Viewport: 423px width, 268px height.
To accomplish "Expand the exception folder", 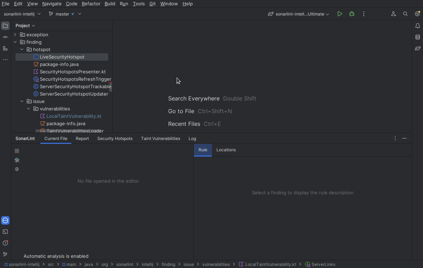I will pos(15,35).
